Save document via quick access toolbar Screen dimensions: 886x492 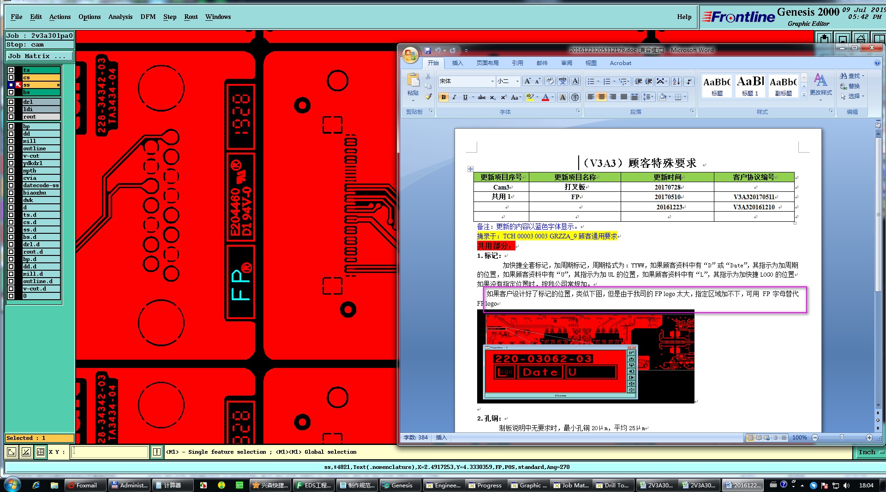(x=428, y=50)
